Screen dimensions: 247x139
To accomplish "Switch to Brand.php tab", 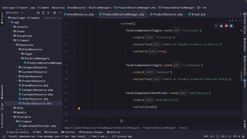I will [197, 14].
